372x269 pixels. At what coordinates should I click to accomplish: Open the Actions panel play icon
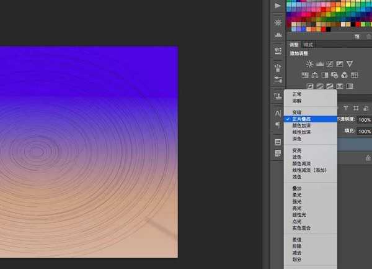tap(278, 6)
